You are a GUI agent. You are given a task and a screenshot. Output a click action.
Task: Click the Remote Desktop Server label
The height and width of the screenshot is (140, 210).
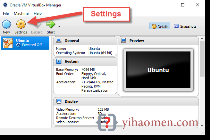coord(75,118)
